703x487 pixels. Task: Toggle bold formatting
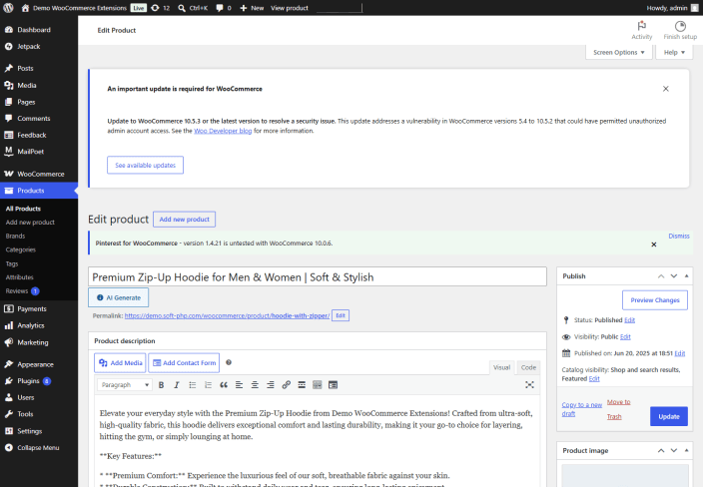pos(162,385)
